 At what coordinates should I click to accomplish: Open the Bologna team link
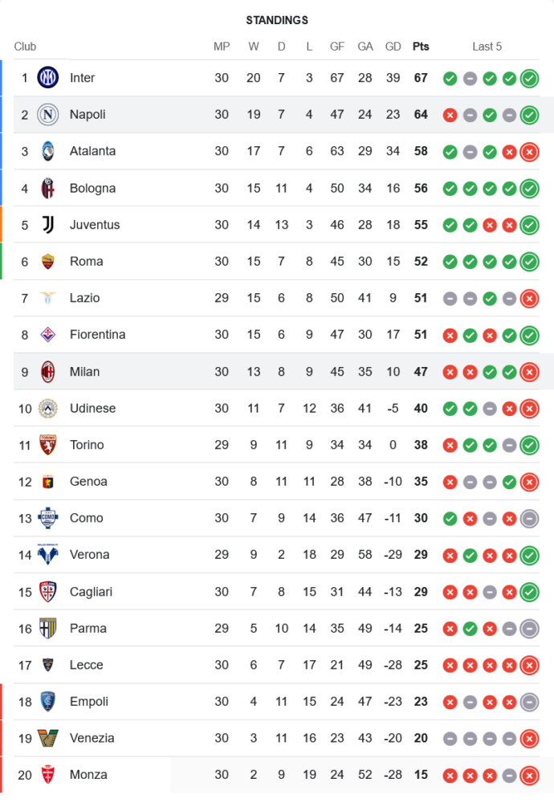(92, 189)
